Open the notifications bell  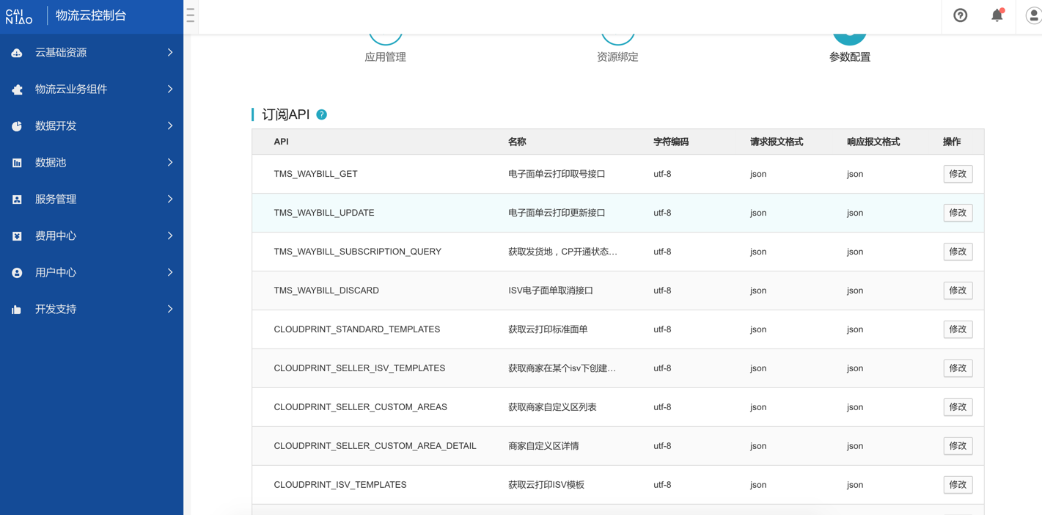tap(997, 15)
